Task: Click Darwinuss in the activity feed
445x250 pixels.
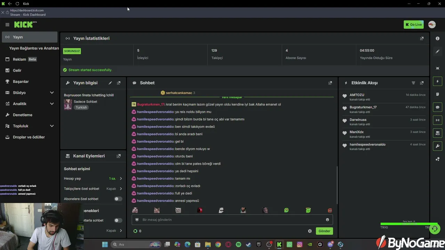Action: [358, 120]
